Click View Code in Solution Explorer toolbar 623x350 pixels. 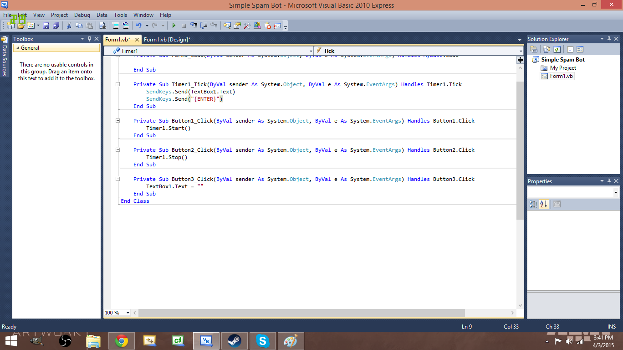point(570,49)
